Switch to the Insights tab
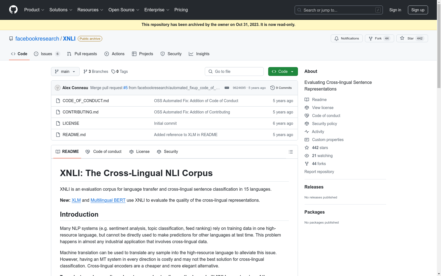Image resolution: width=441 pixels, height=276 pixels. click(x=199, y=54)
